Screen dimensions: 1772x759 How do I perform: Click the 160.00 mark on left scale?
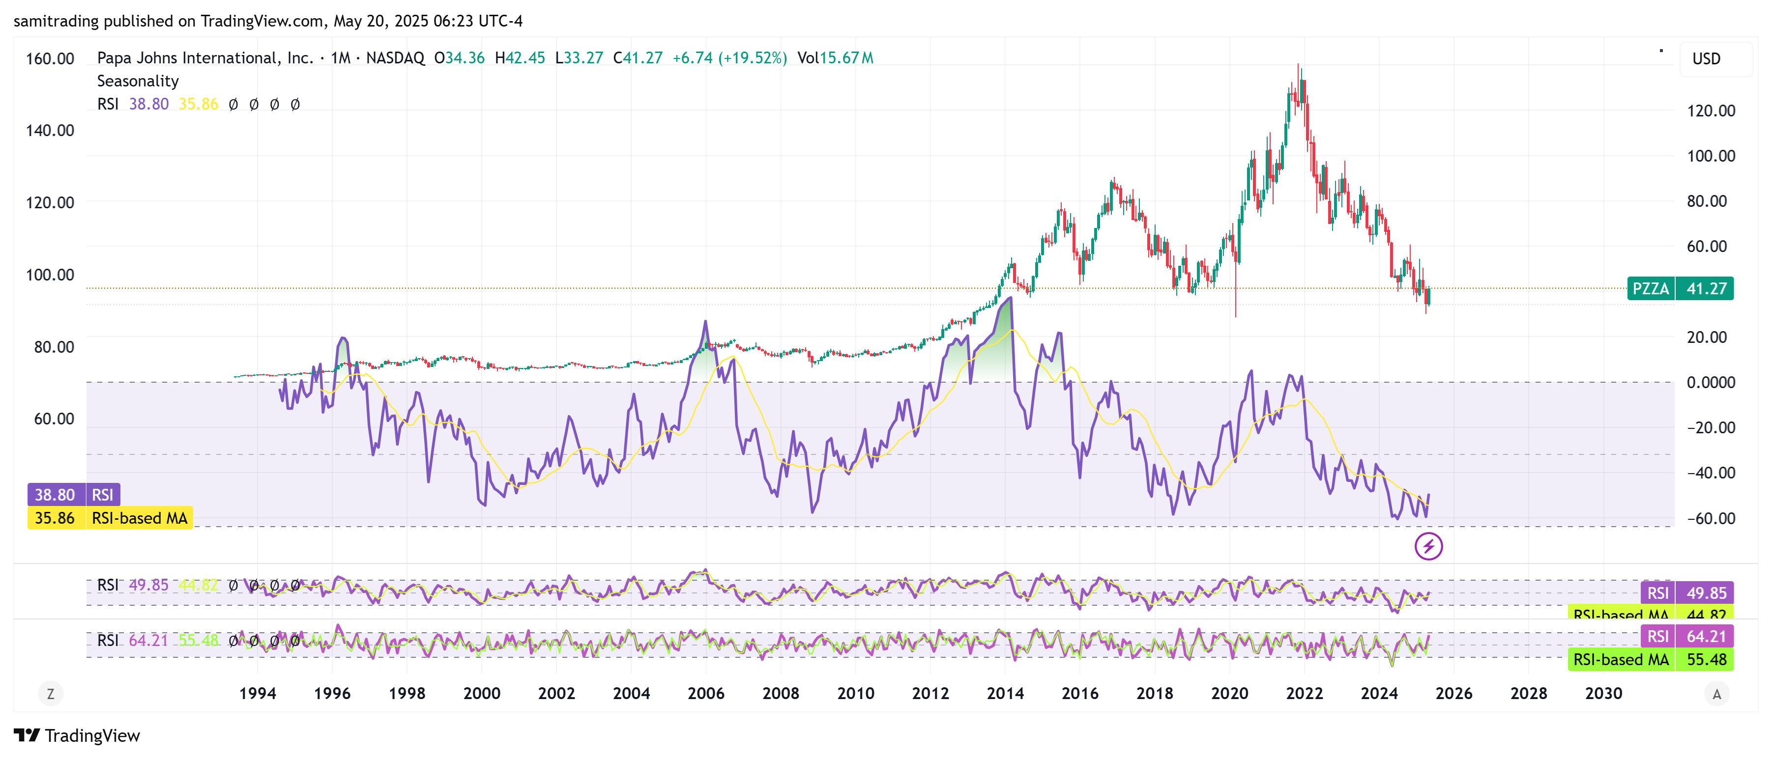point(50,58)
